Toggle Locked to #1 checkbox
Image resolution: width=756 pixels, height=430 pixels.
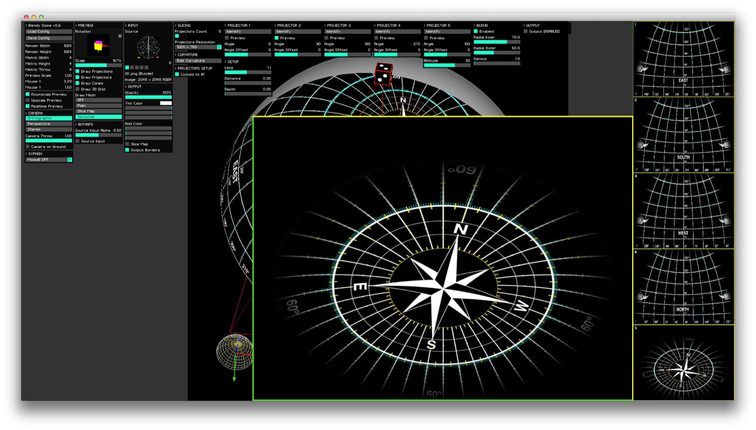pos(177,74)
